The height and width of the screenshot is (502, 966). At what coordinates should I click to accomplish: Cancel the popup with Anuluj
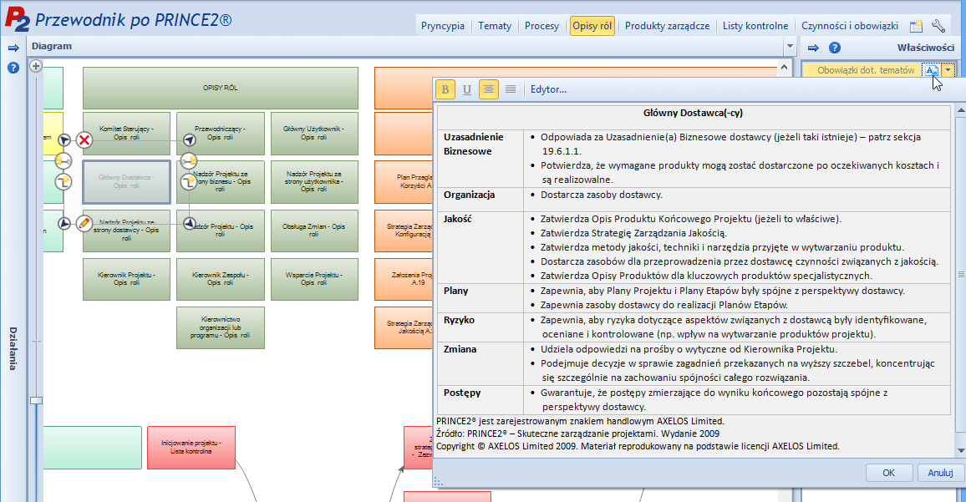(x=940, y=473)
